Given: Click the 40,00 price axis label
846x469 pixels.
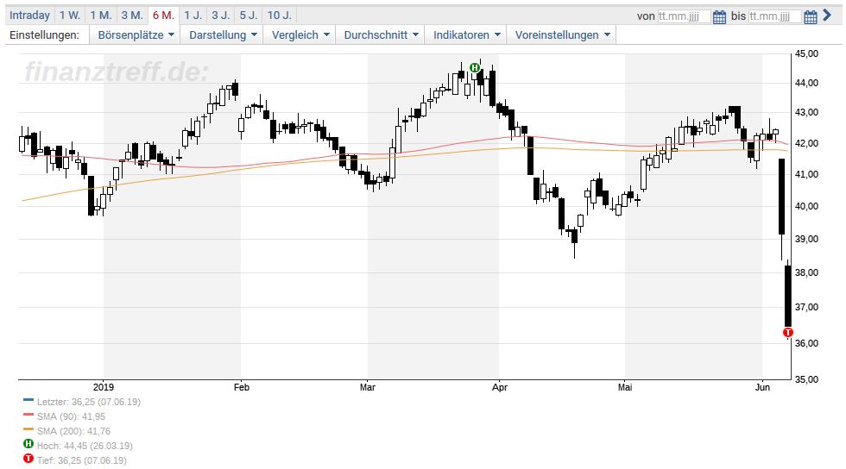Looking at the screenshot, I should click(806, 206).
